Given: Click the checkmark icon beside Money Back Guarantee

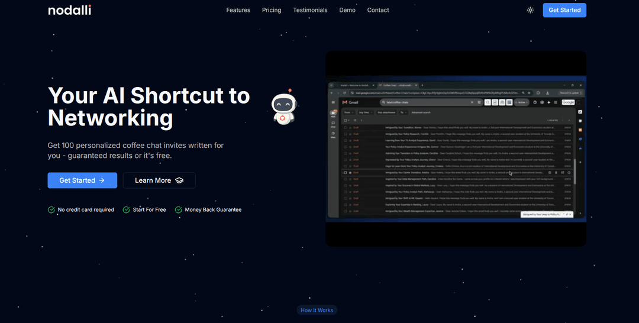Looking at the screenshot, I should tap(178, 209).
